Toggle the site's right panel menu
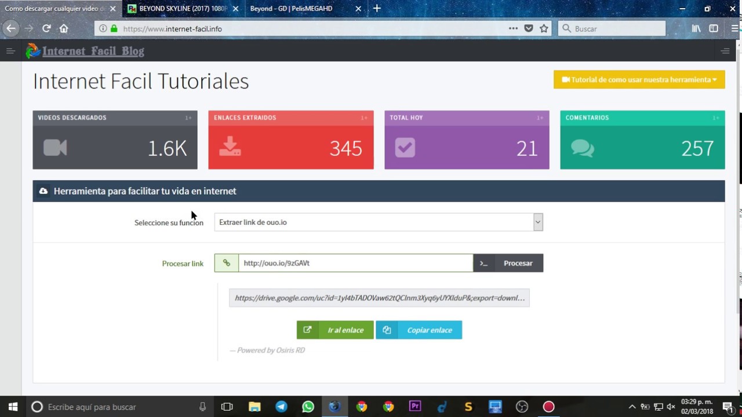Screen dimensions: 742x417 point(725,51)
